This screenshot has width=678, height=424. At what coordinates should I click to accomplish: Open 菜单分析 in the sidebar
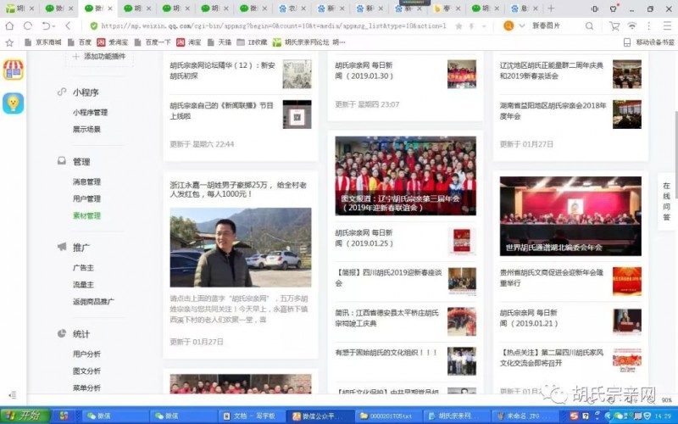pyautogui.click(x=86, y=388)
